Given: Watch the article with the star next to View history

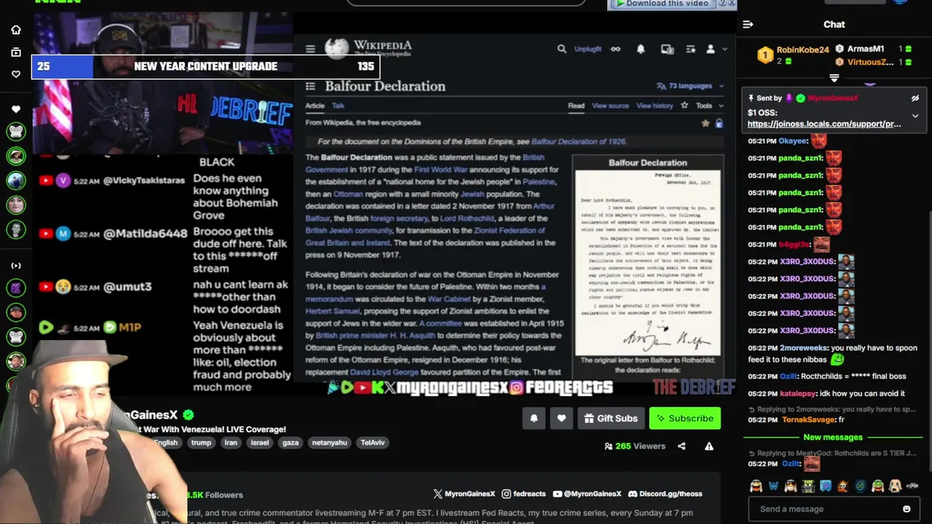Looking at the screenshot, I should 684,106.
